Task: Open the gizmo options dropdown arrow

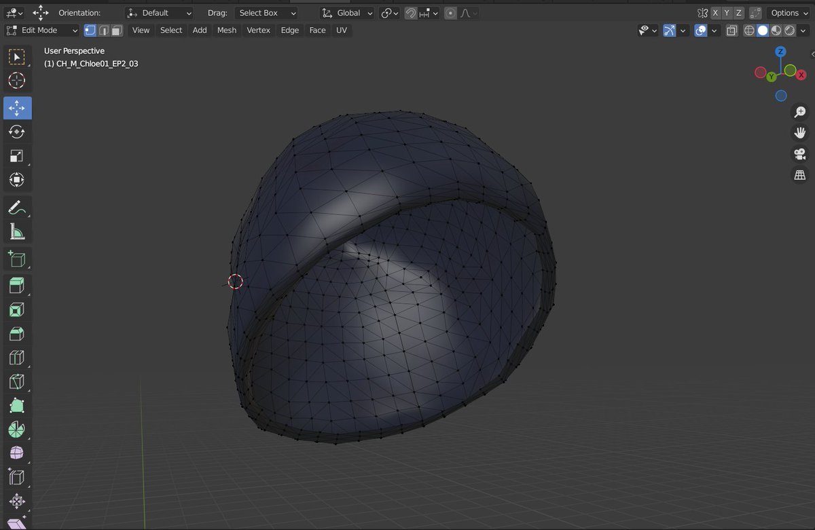Action: pos(683,31)
